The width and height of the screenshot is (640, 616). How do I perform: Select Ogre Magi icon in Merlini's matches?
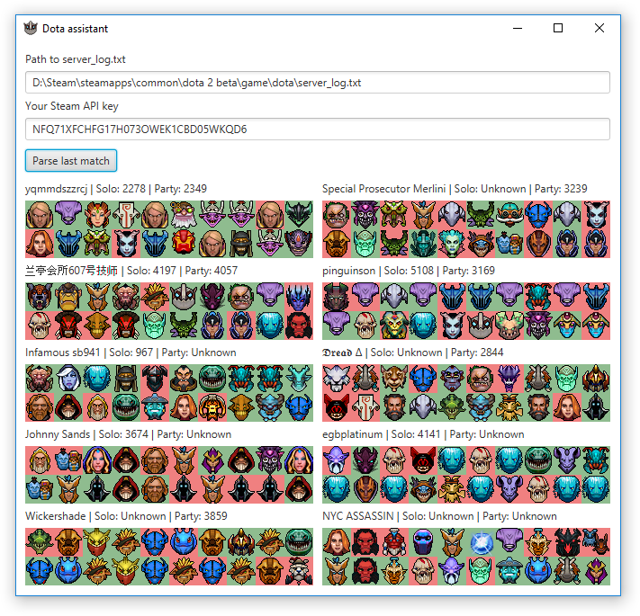pos(509,244)
